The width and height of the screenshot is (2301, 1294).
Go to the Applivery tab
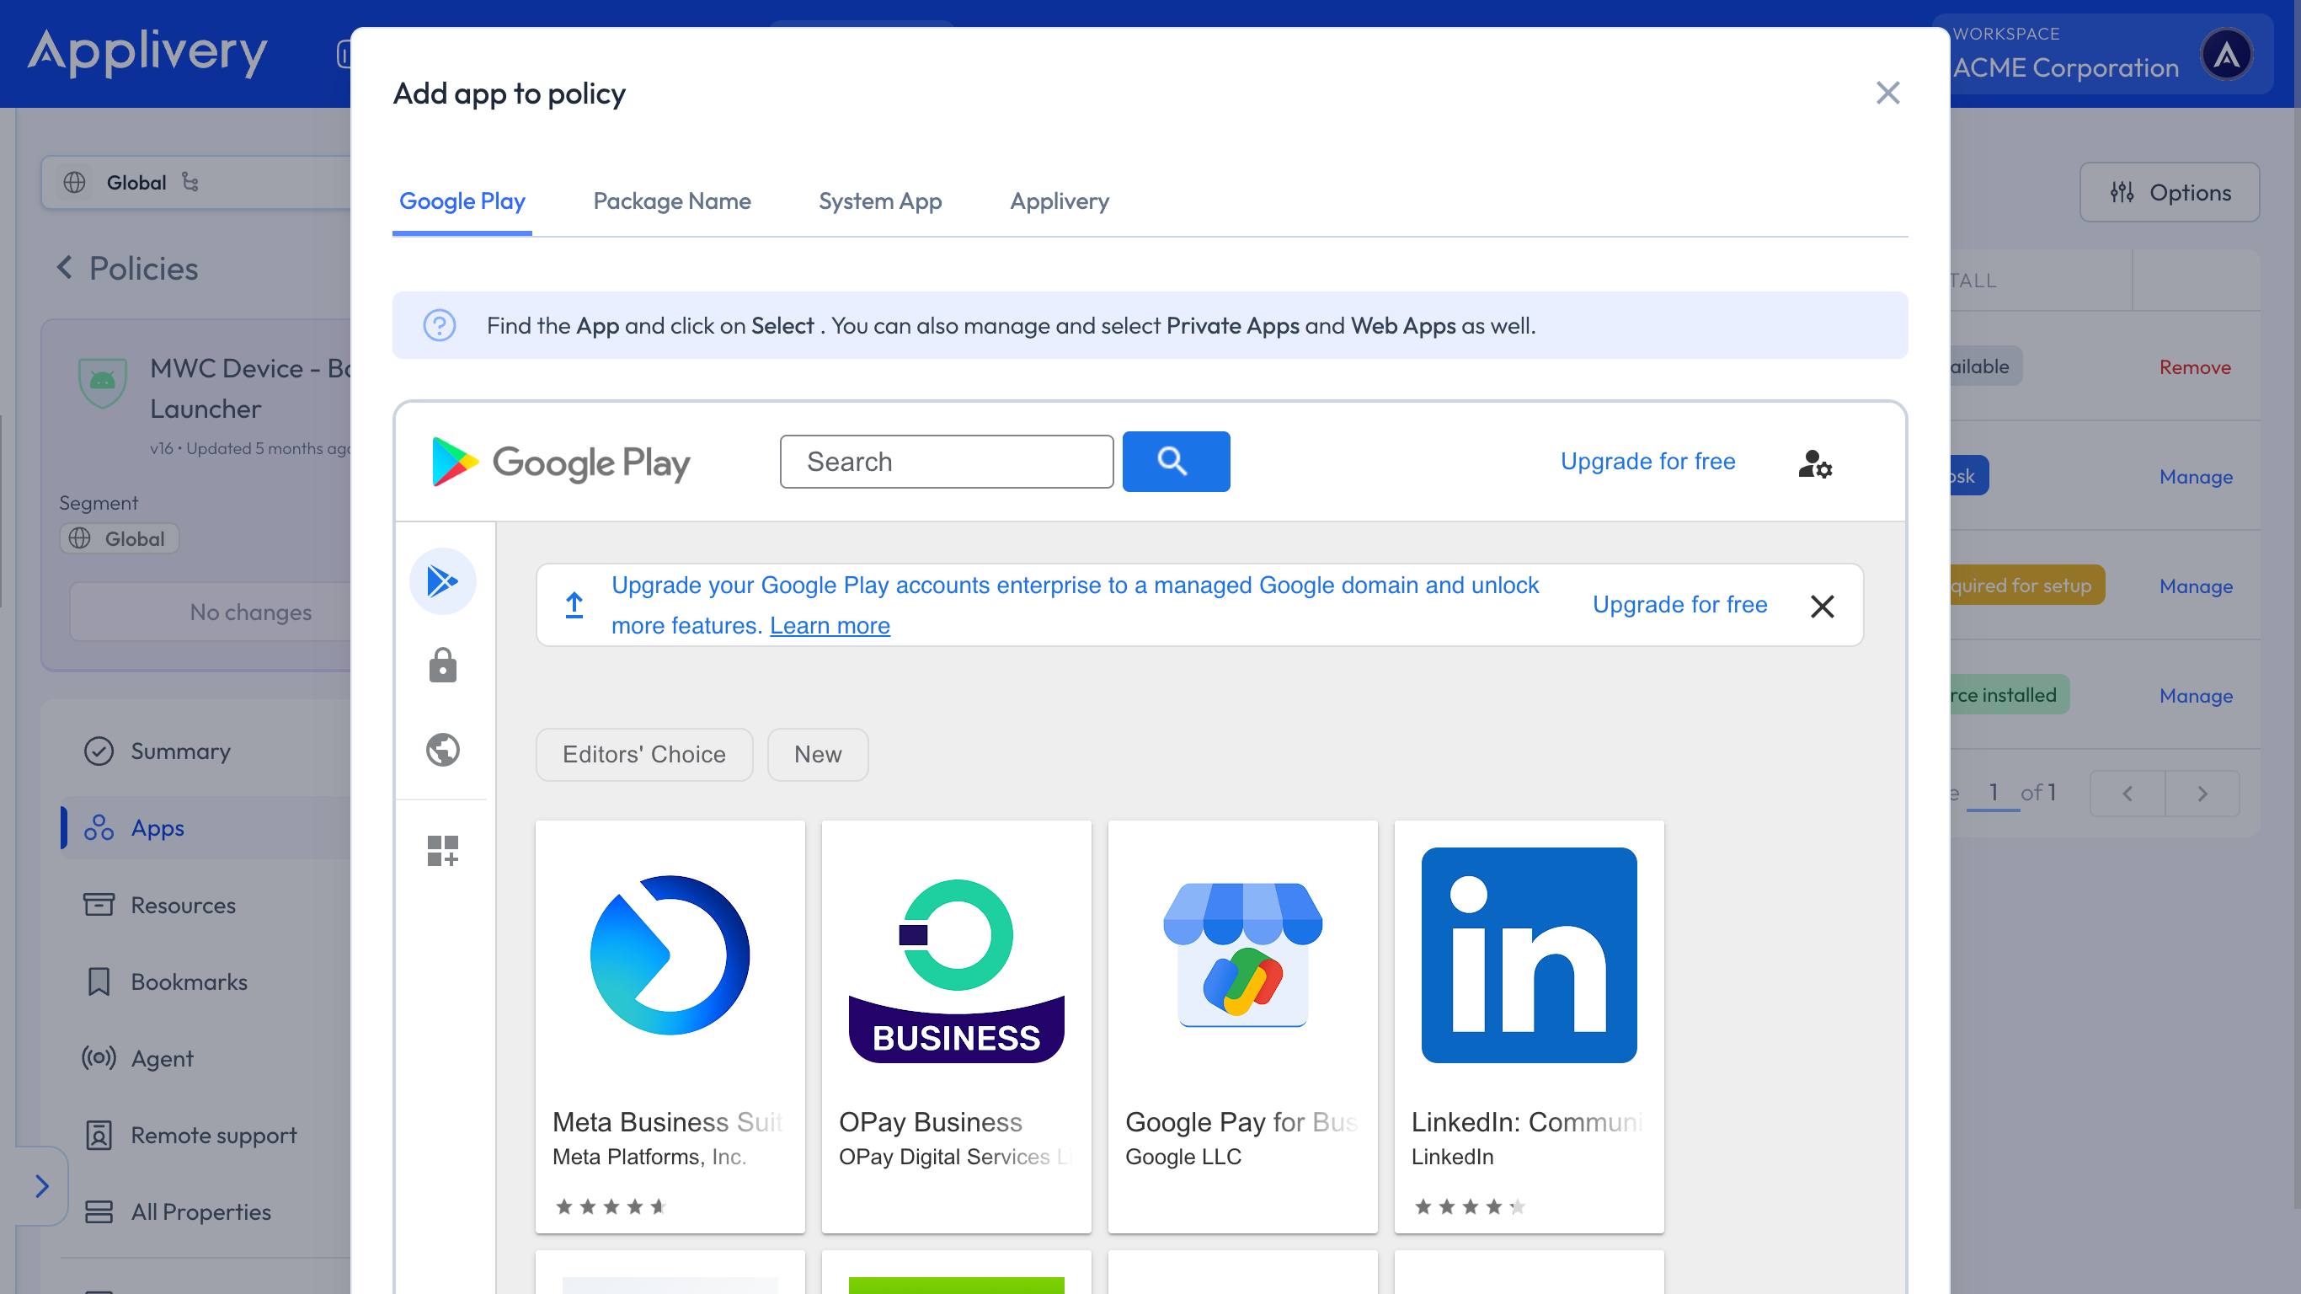[1060, 201]
